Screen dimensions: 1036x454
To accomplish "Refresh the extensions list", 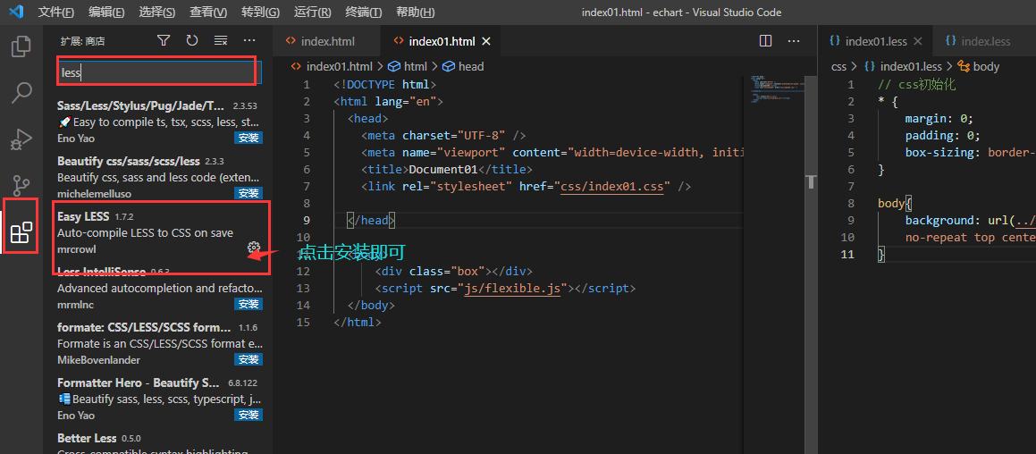I will [x=191, y=41].
